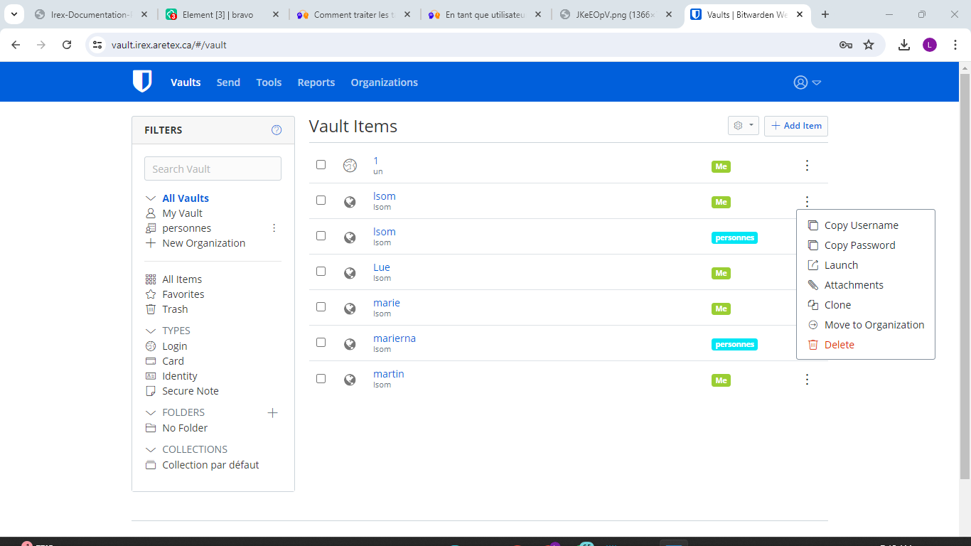Filter by My Vault
Screen dimensions: 971x546
(182, 213)
